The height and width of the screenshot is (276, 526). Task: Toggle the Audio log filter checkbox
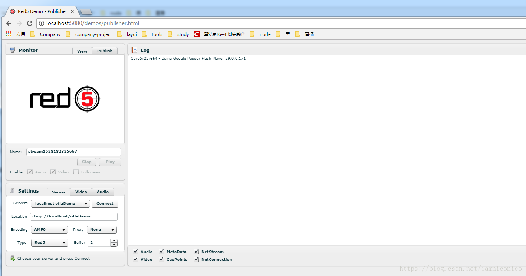coord(135,252)
